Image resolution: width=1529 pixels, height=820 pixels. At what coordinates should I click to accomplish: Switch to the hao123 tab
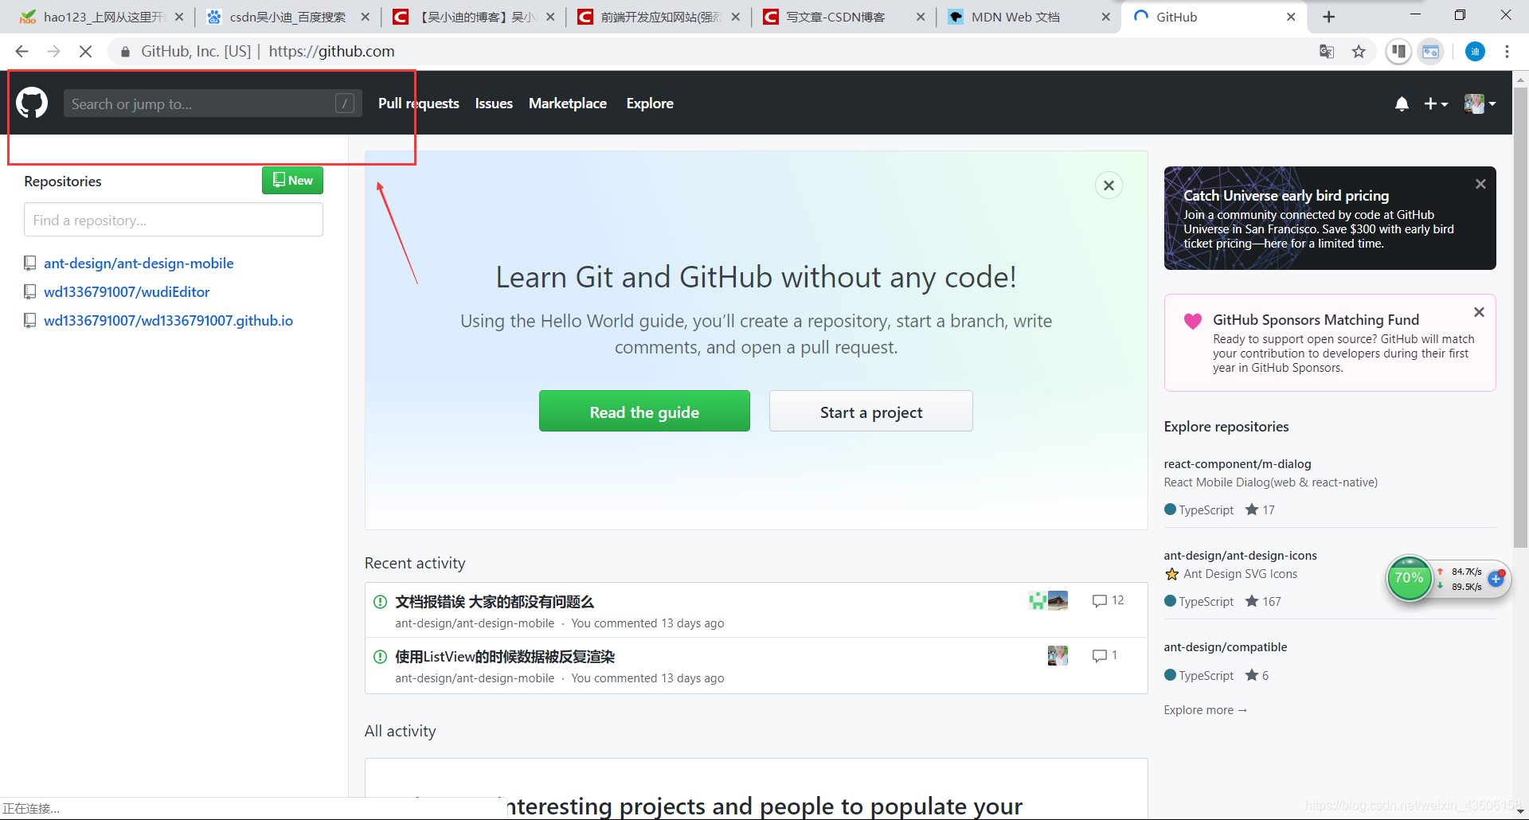(x=102, y=17)
